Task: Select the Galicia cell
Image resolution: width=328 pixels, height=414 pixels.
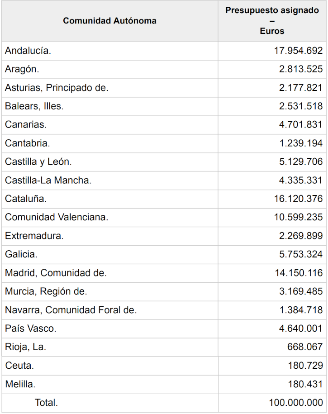Action: [21, 254]
